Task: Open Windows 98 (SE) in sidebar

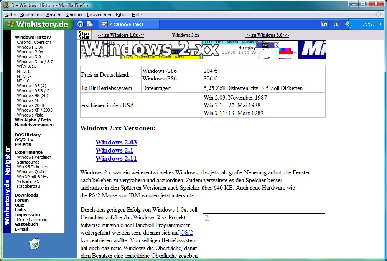Action: pos(32,95)
